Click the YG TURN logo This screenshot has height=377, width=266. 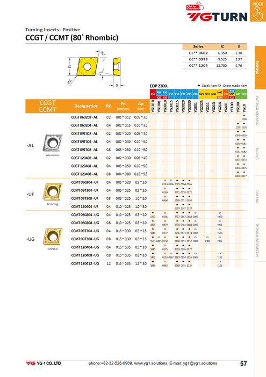click(x=217, y=17)
